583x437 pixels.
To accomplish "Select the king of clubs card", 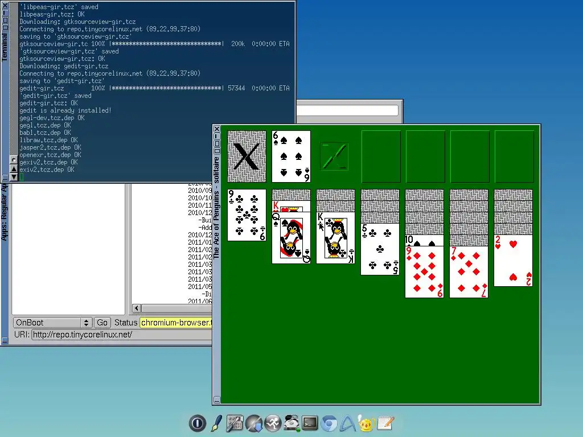I will click(x=335, y=238).
